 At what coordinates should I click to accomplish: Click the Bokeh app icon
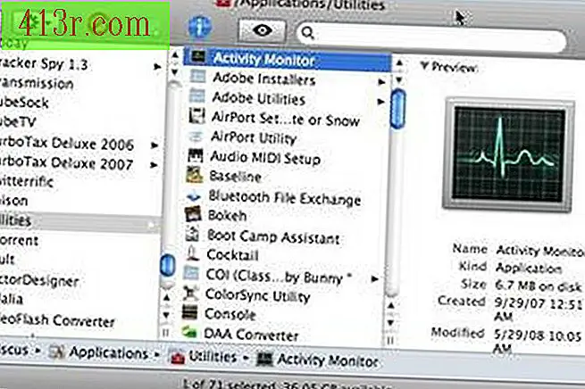[193, 214]
